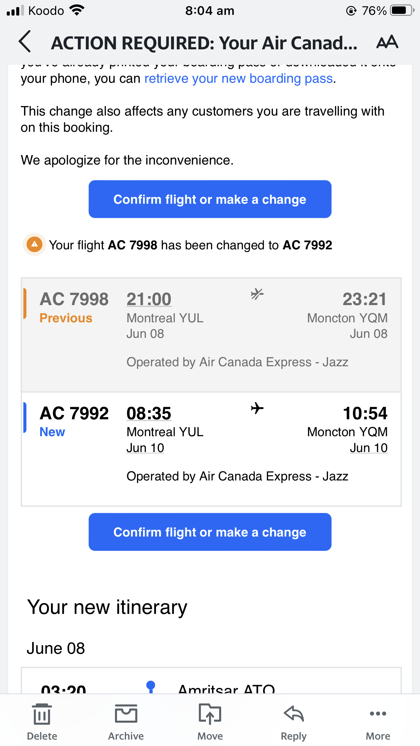Tap the Amritsar location pin marker
The width and height of the screenshot is (420, 746).
tap(150, 686)
